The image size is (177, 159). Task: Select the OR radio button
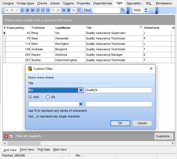pyautogui.click(x=48, y=97)
